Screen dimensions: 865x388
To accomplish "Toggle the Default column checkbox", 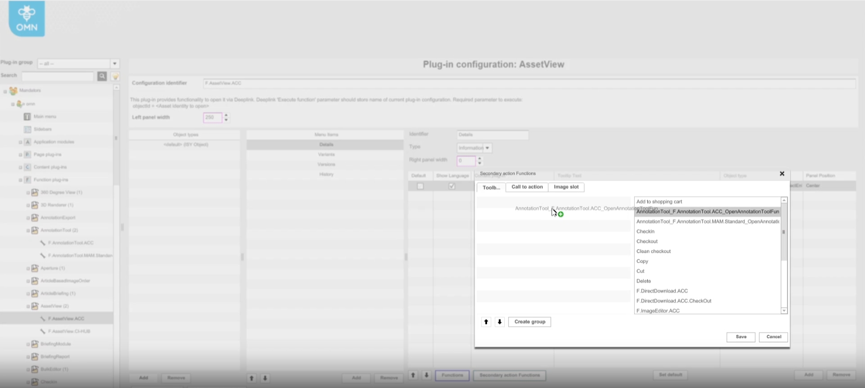I will coord(420,186).
